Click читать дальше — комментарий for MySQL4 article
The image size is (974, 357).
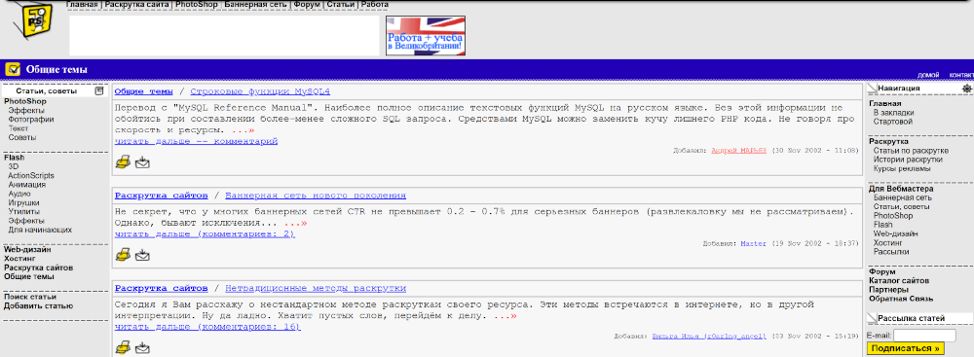tap(196, 141)
